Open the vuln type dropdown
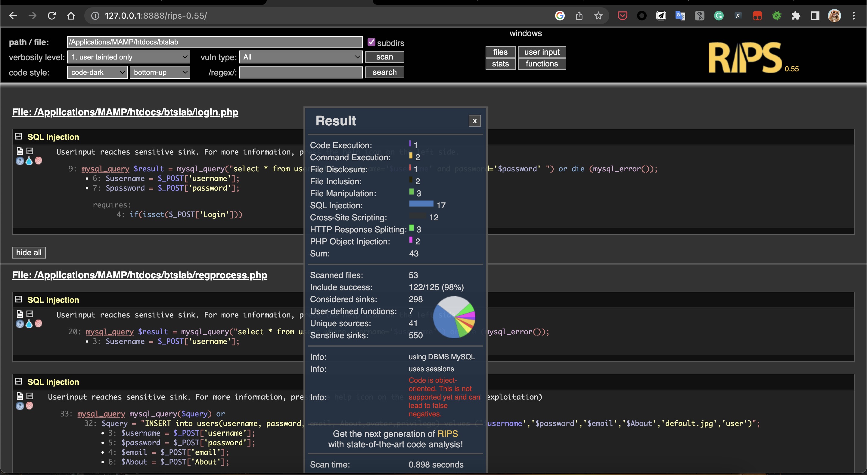 tap(300, 57)
